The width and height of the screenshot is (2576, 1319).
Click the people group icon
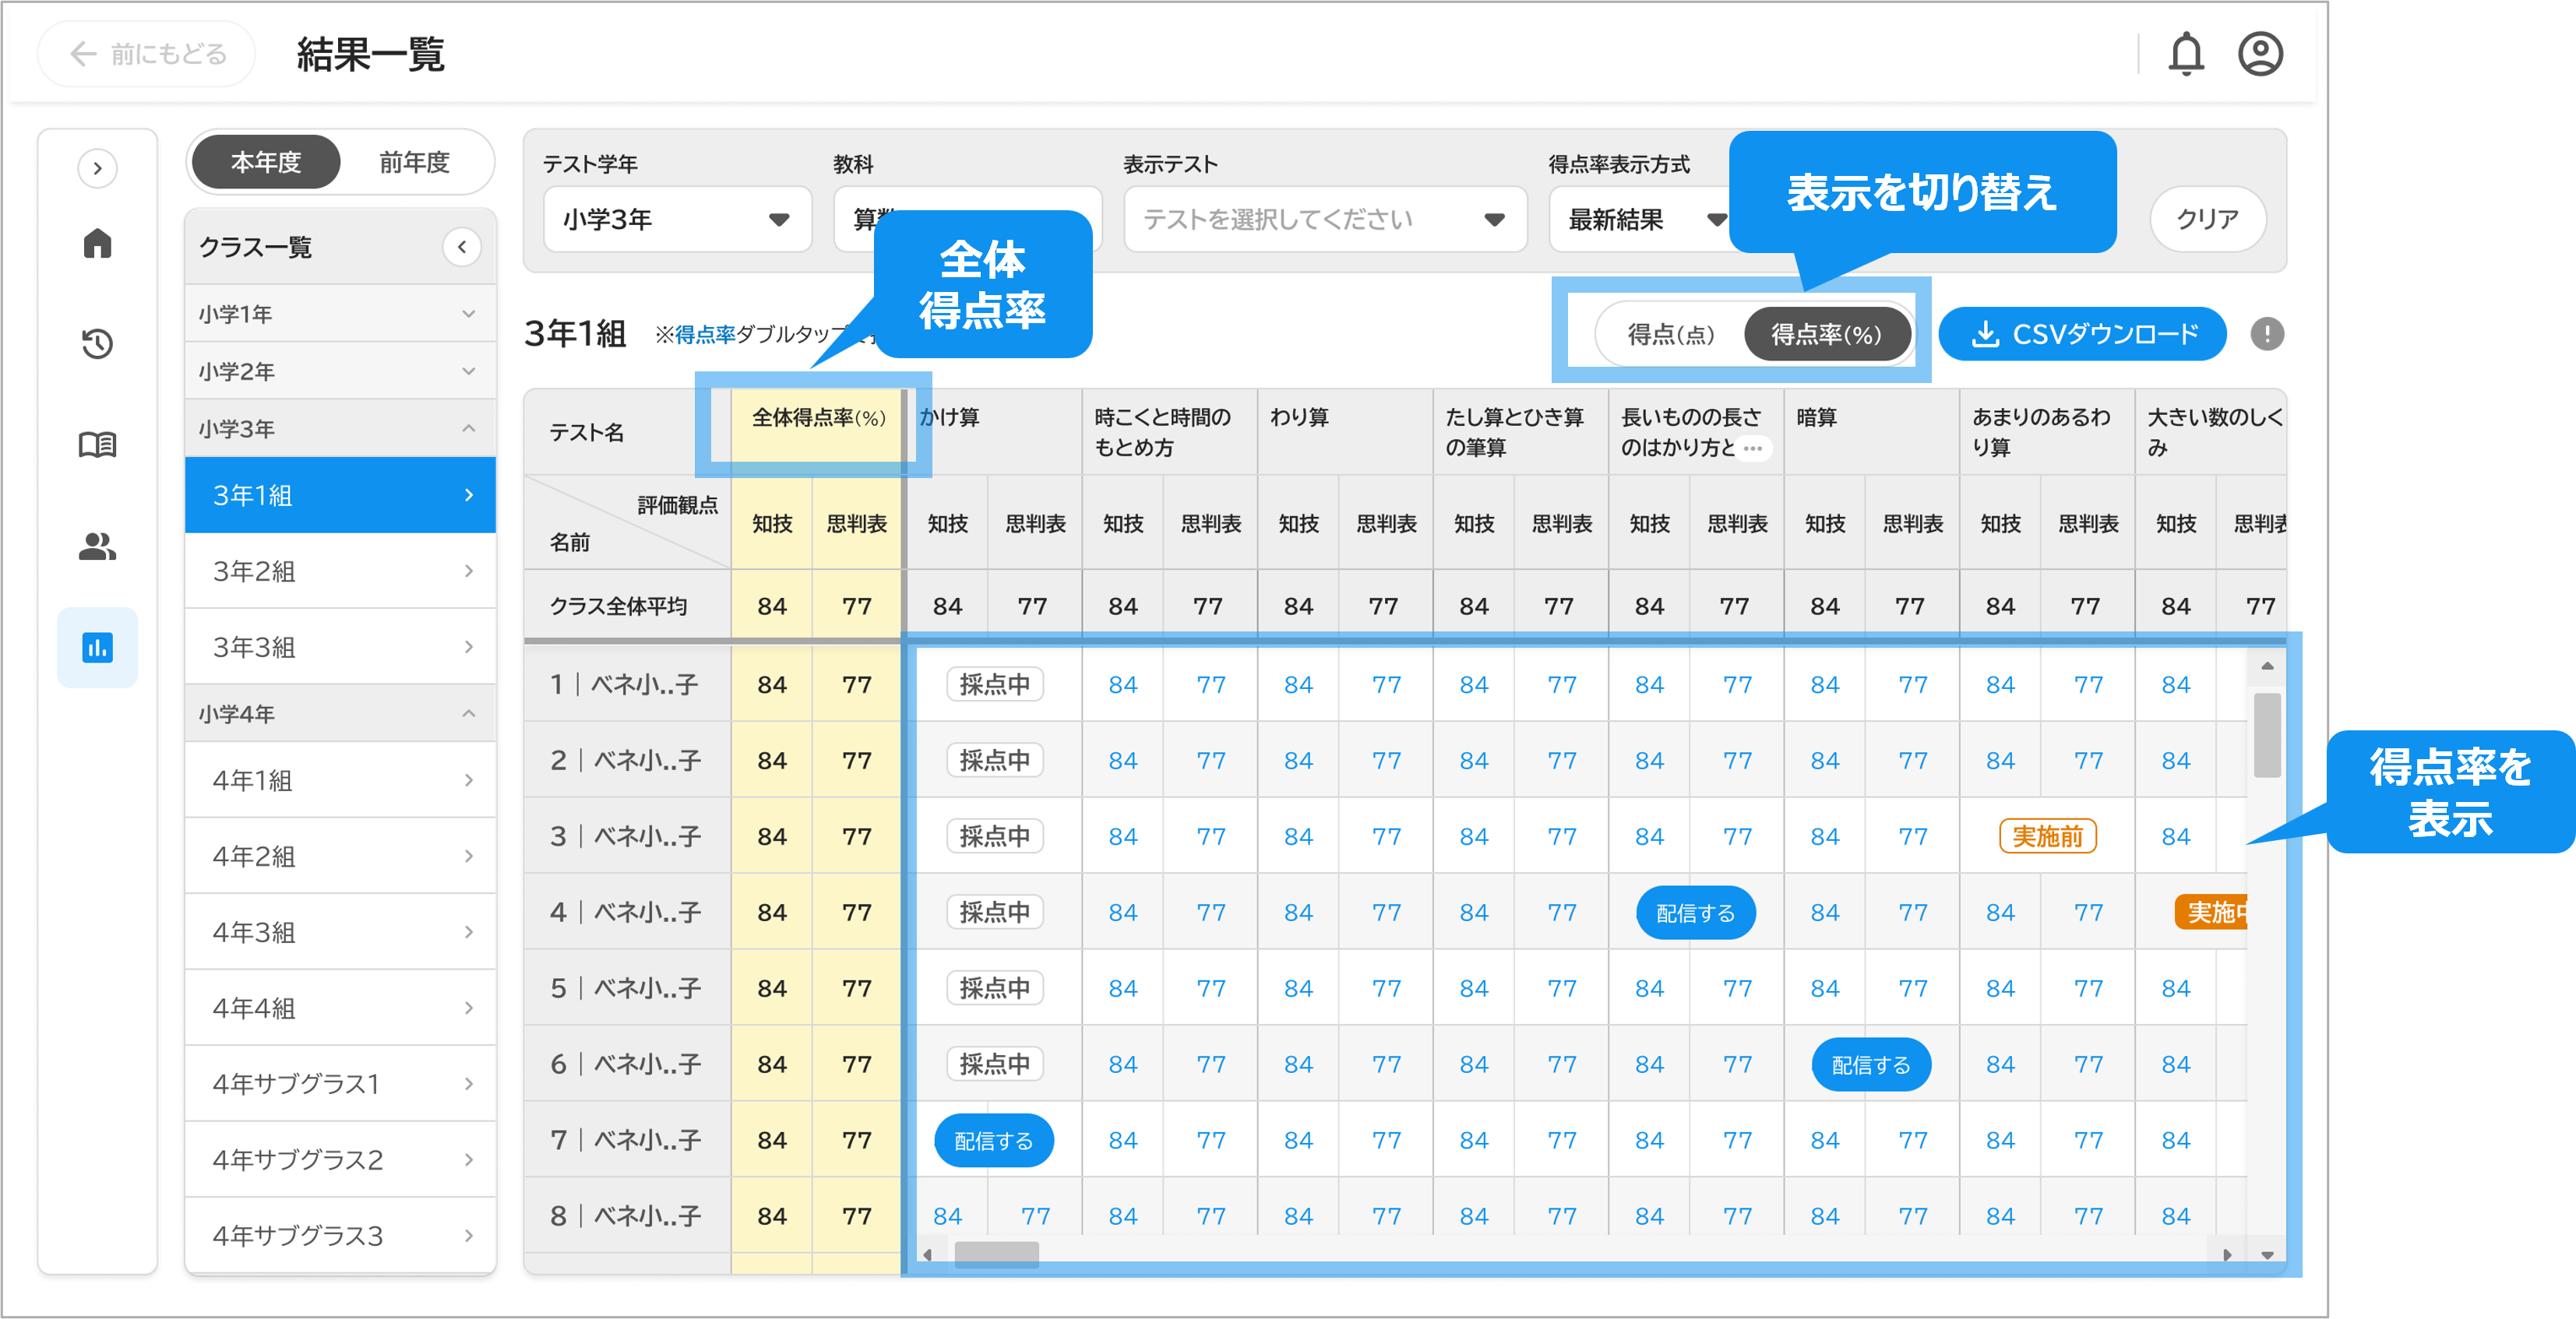pyautogui.click(x=97, y=546)
